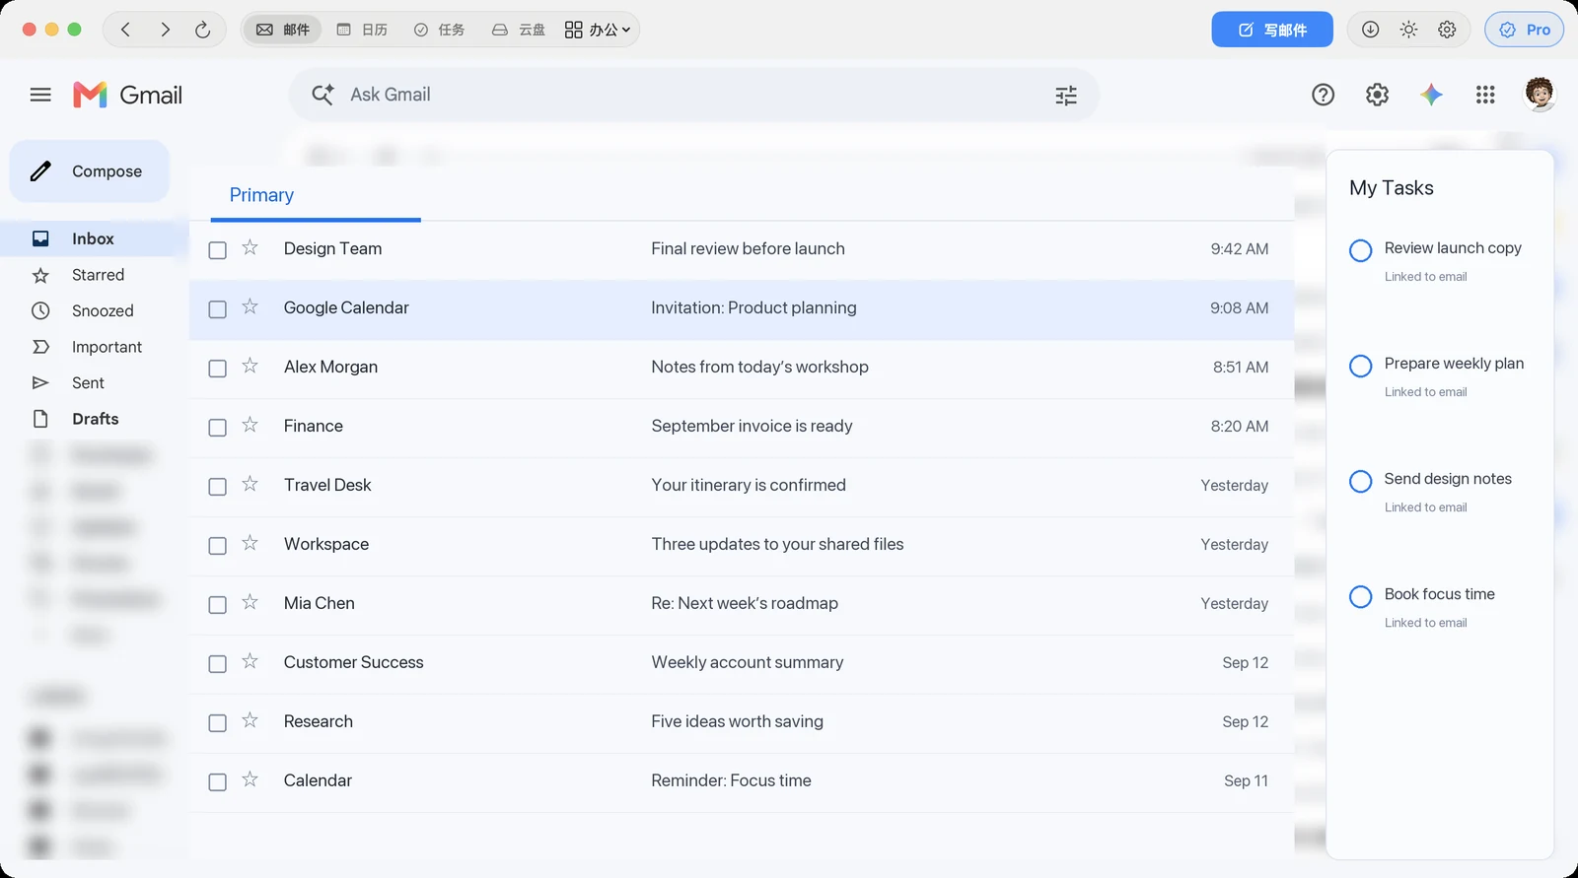
Task: Open the Drafts folder
Action: (95, 419)
